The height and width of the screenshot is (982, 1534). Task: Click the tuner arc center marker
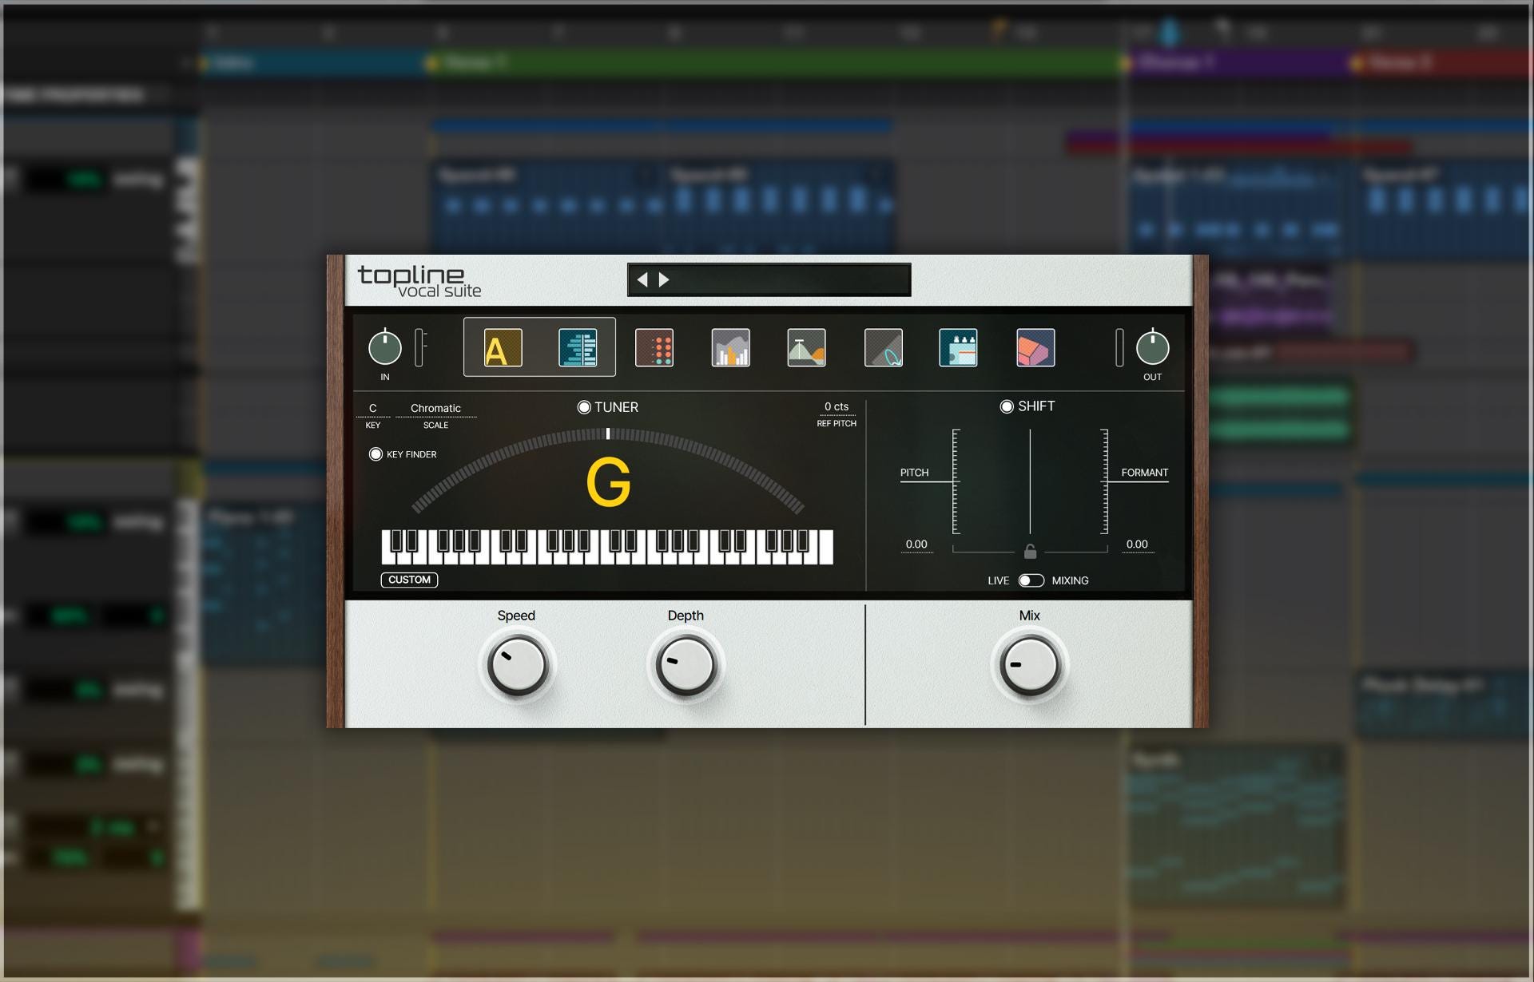click(x=608, y=434)
